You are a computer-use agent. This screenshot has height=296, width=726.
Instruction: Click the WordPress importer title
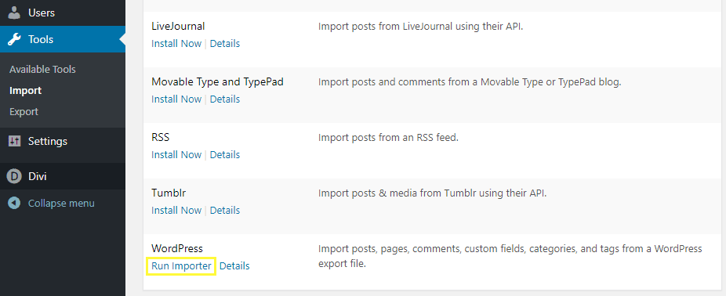click(177, 248)
